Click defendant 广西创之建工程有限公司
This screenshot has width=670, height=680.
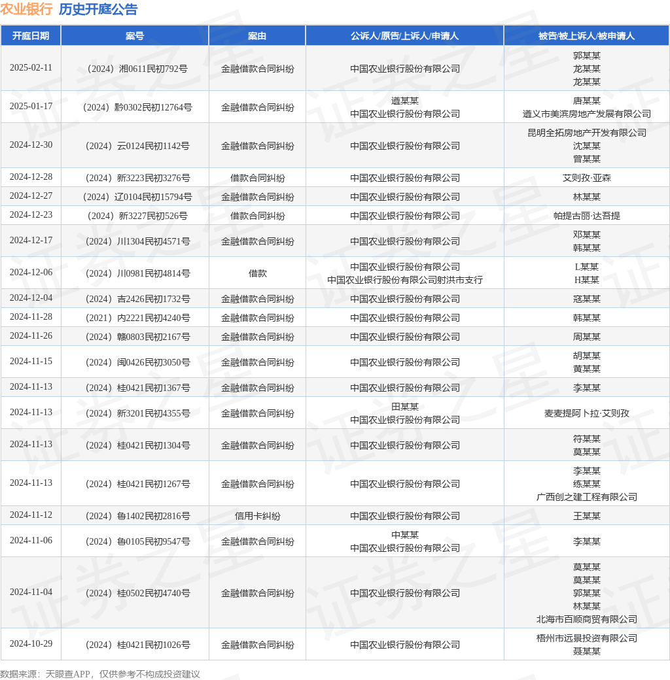[x=586, y=498]
